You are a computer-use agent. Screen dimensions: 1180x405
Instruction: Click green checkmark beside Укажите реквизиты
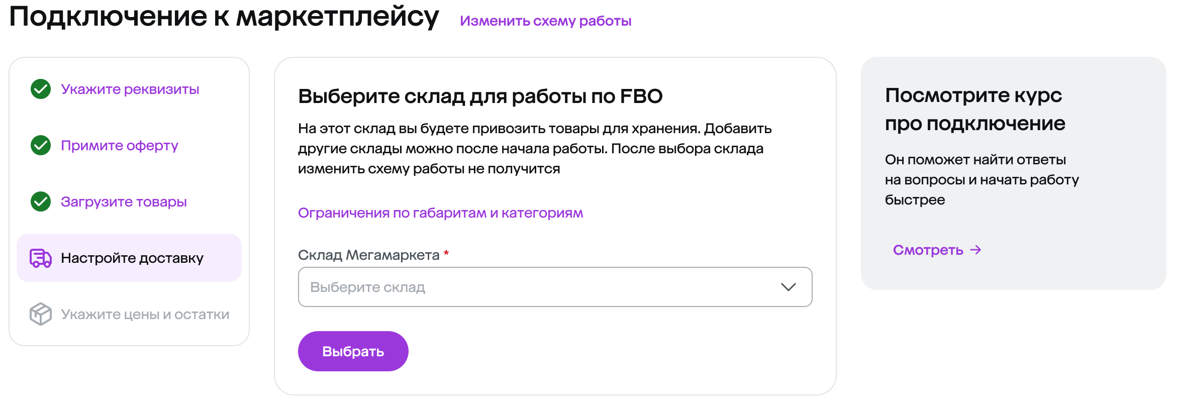click(41, 89)
